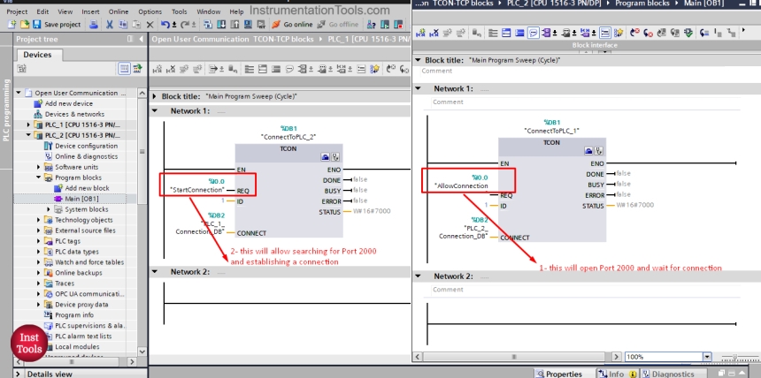Open the 100% zoom dropdown
761x378 pixels.
(x=707, y=357)
